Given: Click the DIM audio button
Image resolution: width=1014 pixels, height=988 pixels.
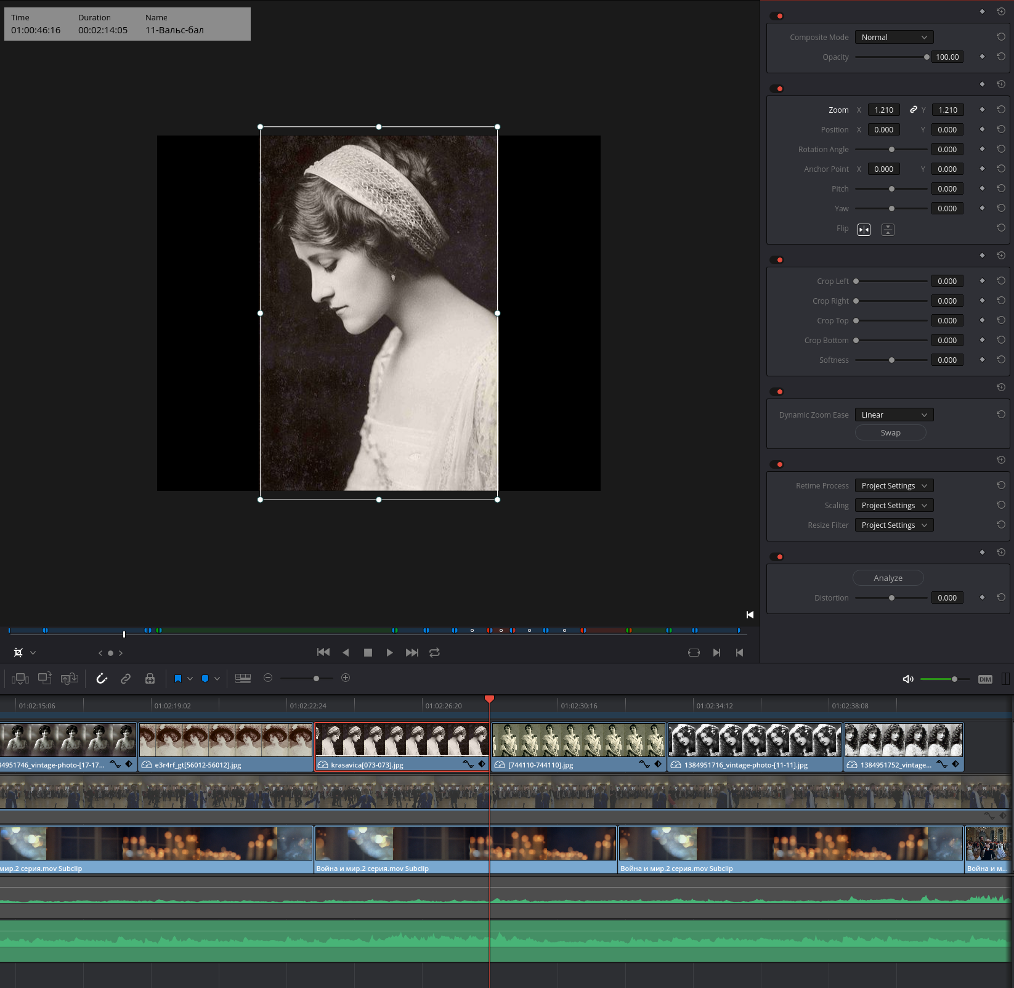Looking at the screenshot, I should coord(985,679).
